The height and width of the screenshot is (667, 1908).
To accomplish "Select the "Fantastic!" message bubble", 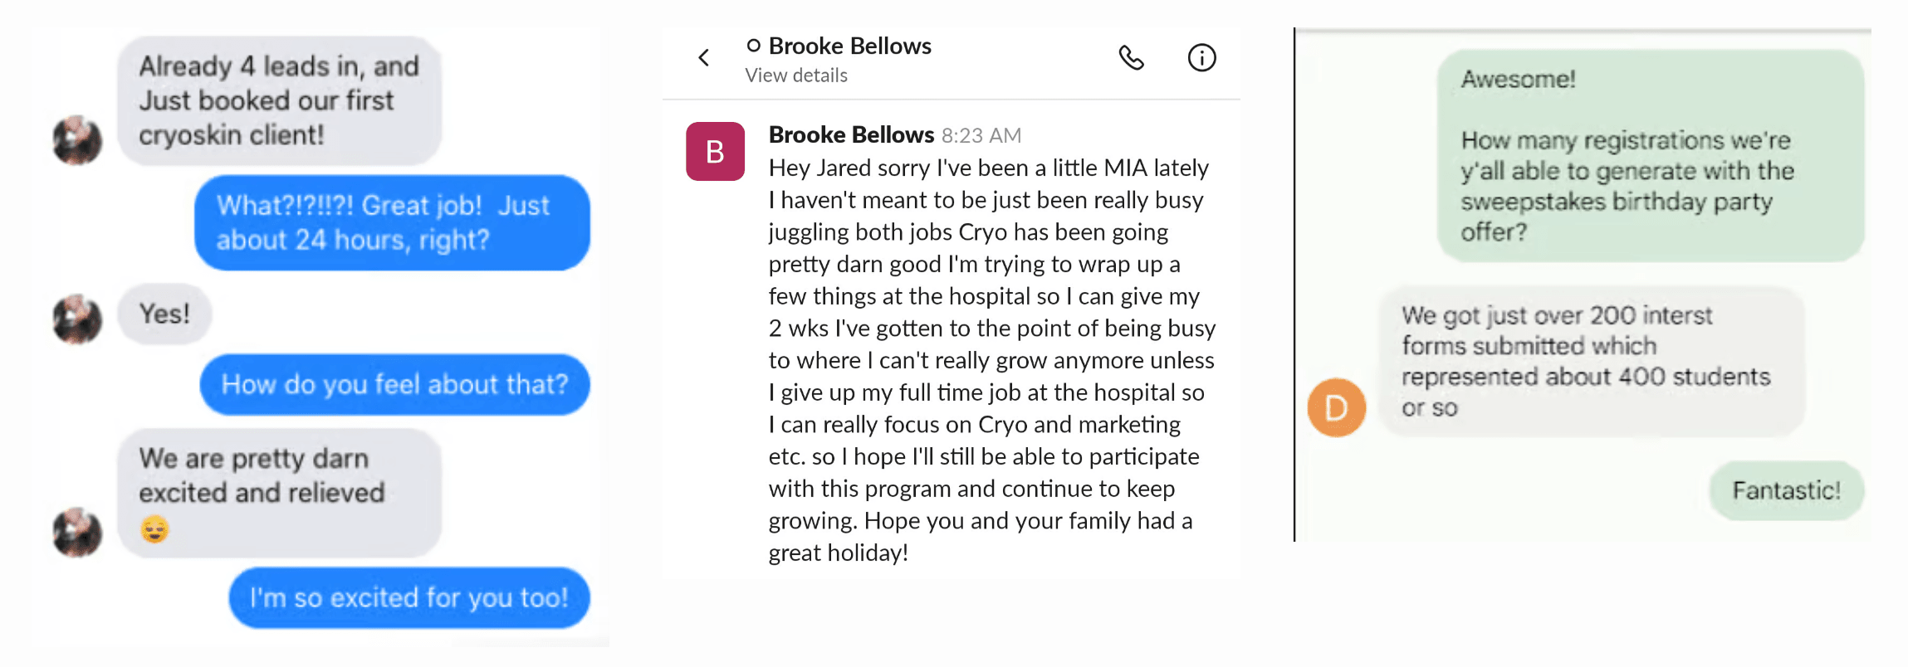I will coord(1786,490).
